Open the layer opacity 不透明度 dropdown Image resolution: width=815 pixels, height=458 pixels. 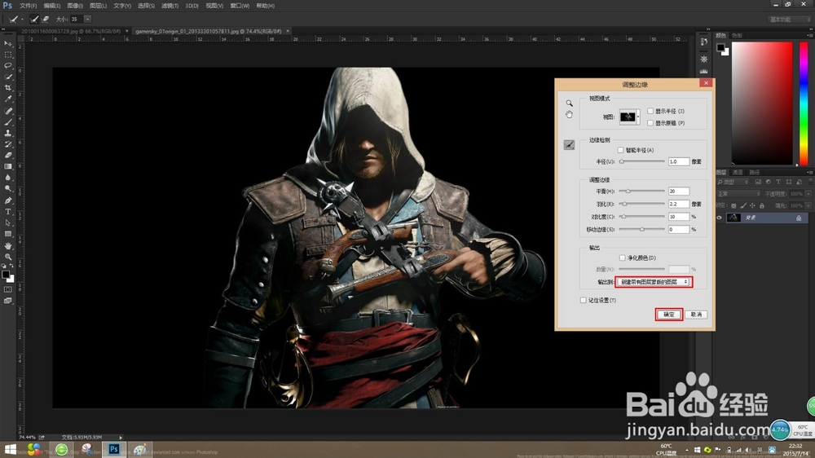[808, 194]
